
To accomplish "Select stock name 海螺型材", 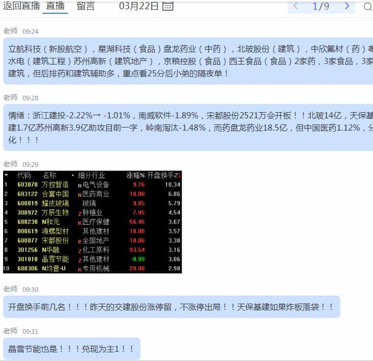I will click(55, 231).
